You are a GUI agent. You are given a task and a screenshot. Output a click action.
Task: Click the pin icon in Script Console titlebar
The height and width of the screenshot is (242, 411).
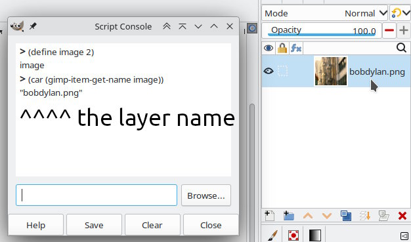pos(33,26)
